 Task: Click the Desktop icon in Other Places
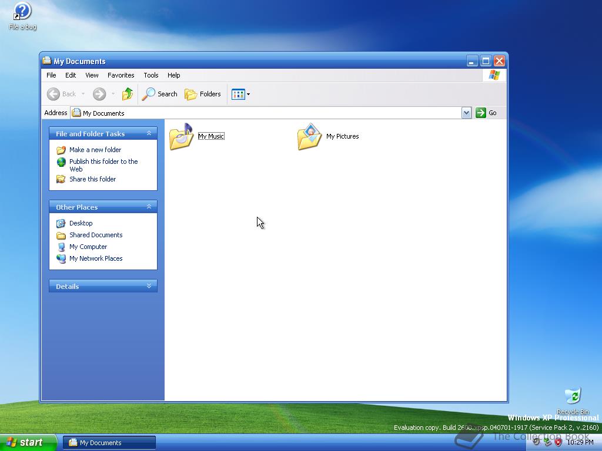(x=61, y=223)
